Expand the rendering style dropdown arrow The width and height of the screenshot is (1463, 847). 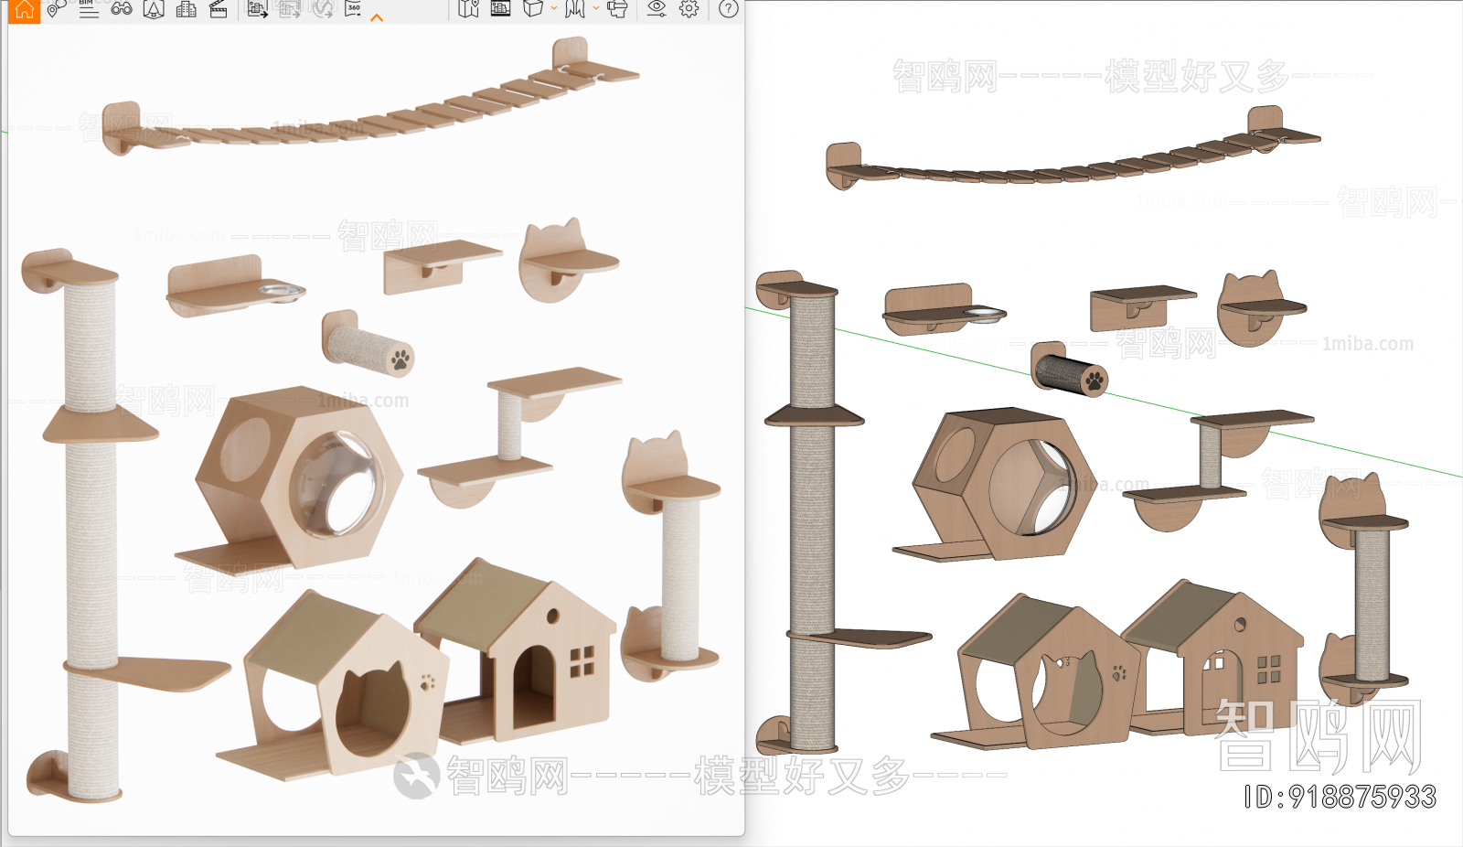[x=596, y=9]
